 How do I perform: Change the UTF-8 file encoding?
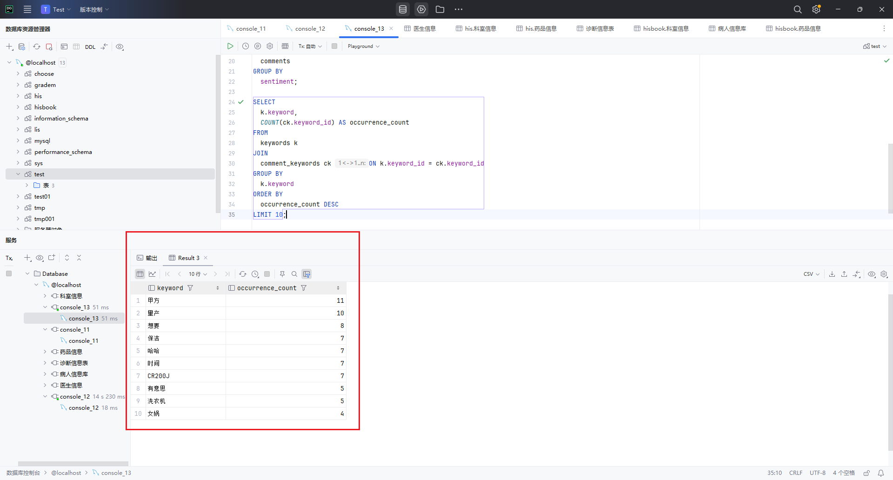pyautogui.click(x=818, y=473)
